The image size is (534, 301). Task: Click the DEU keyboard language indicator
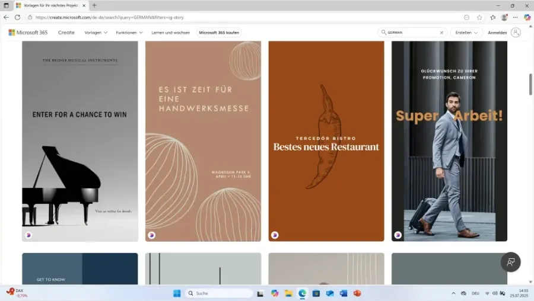[x=475, y=293]
